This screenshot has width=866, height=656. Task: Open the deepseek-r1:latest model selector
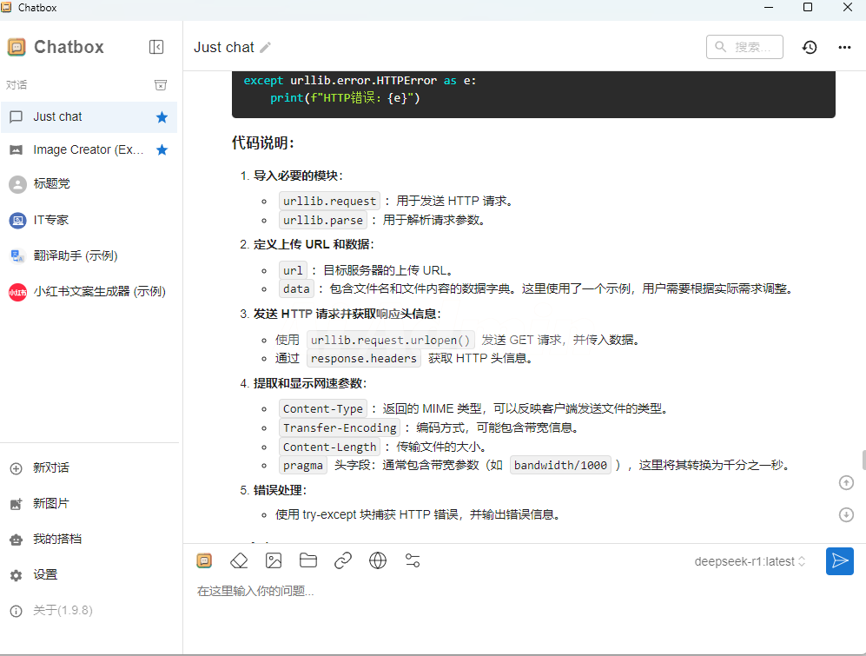(750, 561)
